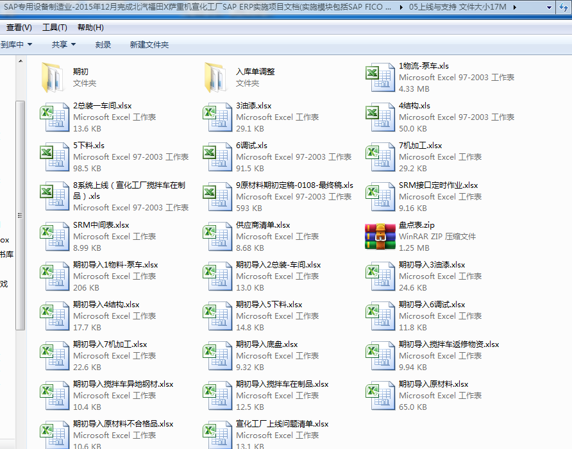
Task: Click the 盘点表.zip file name
Action: point(417,225)
